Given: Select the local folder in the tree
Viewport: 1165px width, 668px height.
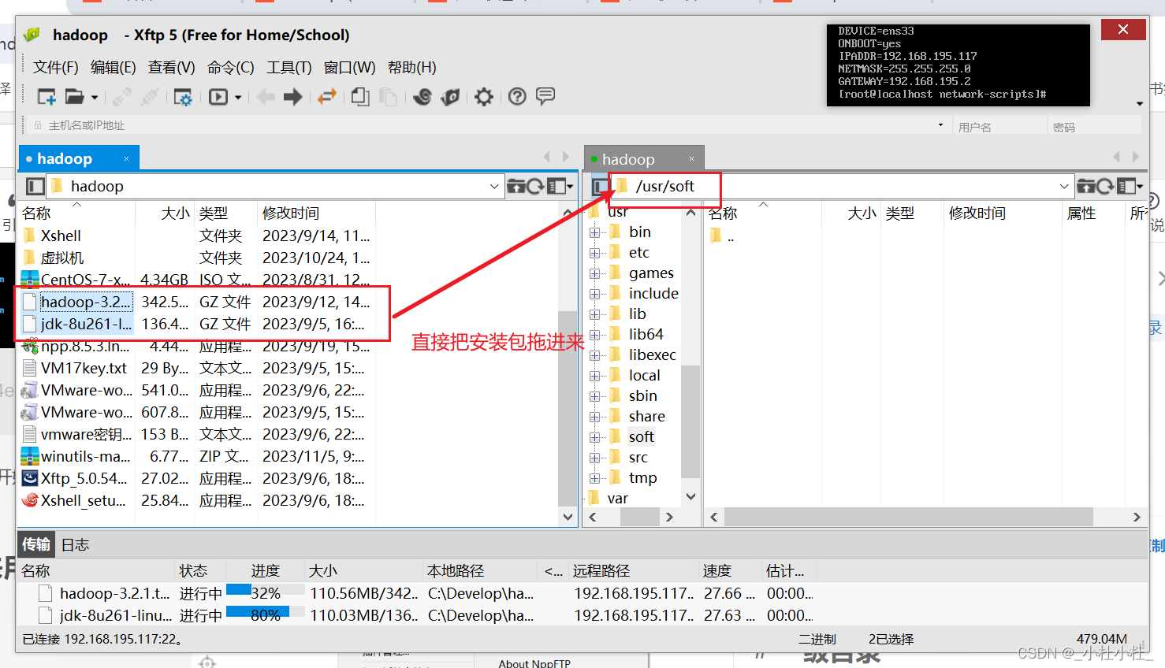Looking at the screenshot, I should coord(644,376).
